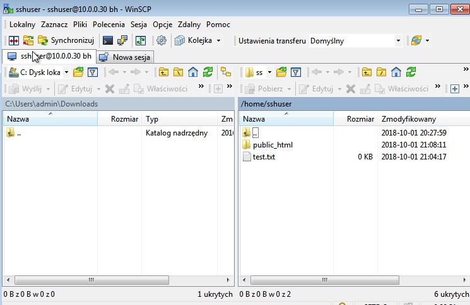Click the Compare directories toolbar icon
470x305 pixels.
coord(14,40)
